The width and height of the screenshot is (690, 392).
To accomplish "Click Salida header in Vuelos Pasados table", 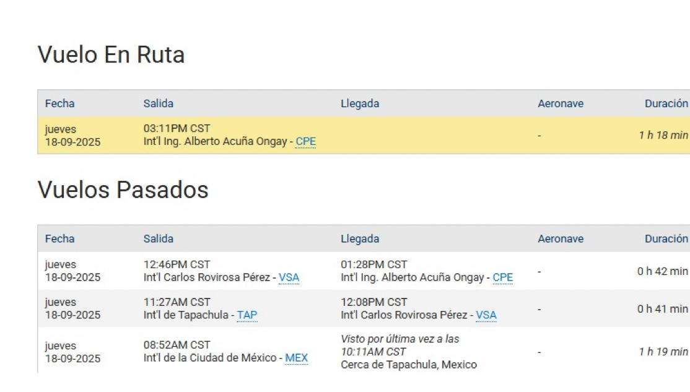I will [158, 238].
